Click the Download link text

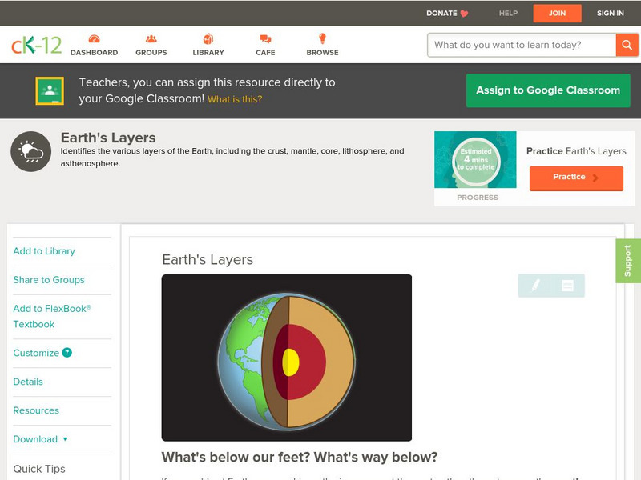point(35,439)
